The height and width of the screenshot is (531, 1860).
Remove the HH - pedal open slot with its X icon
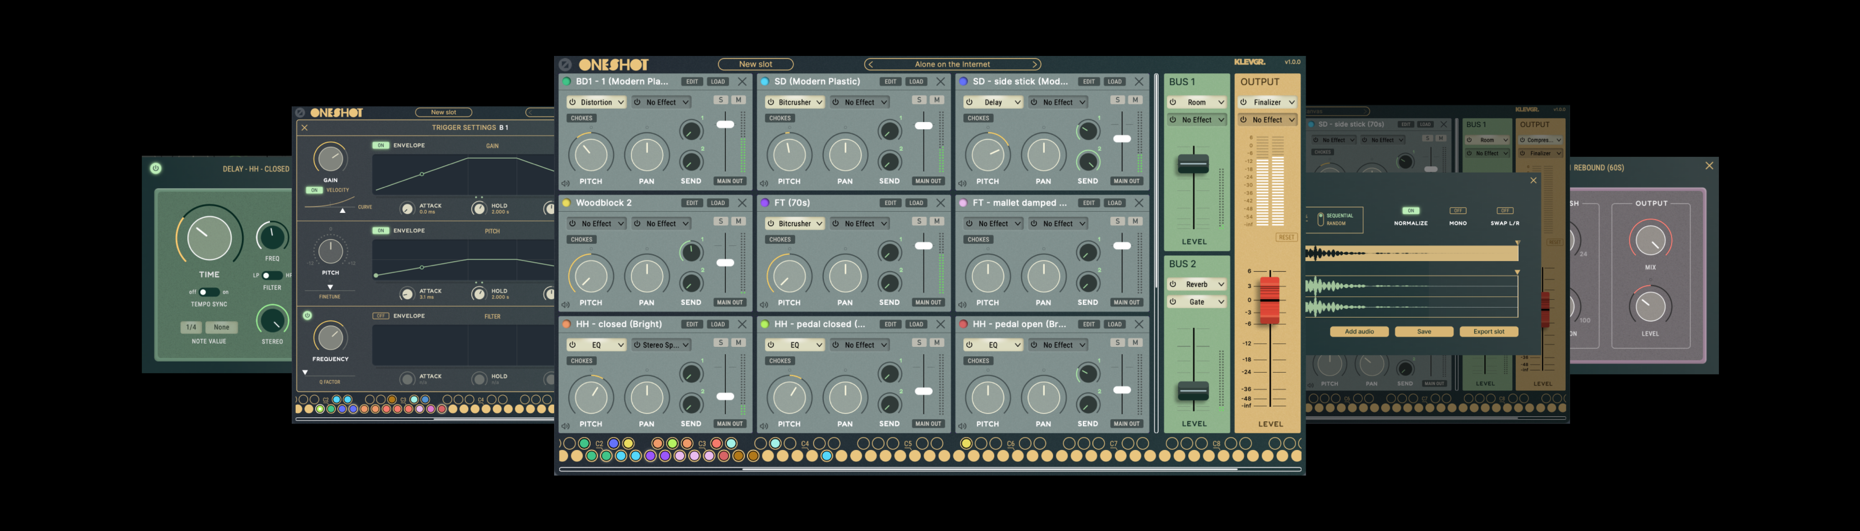coord(1139,324)
